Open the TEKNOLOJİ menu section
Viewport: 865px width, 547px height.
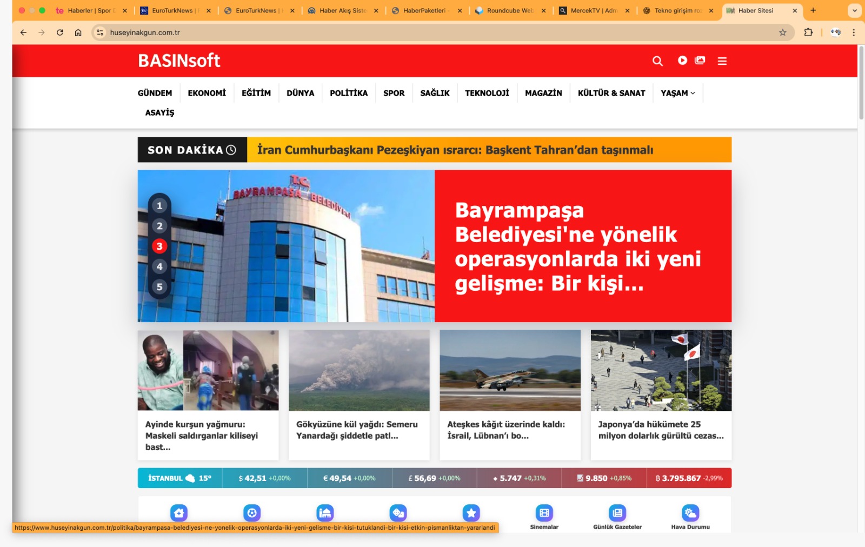click(487, 93)
